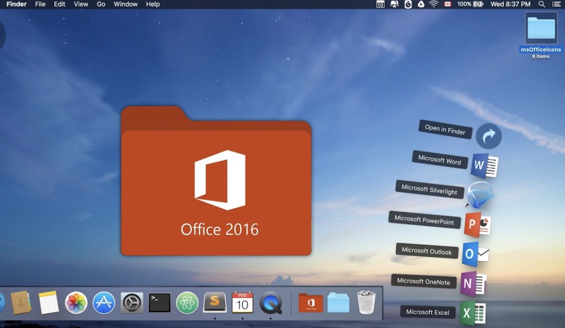
Task: Launch Sublime Text from the Dock
Action: point(215,303)
